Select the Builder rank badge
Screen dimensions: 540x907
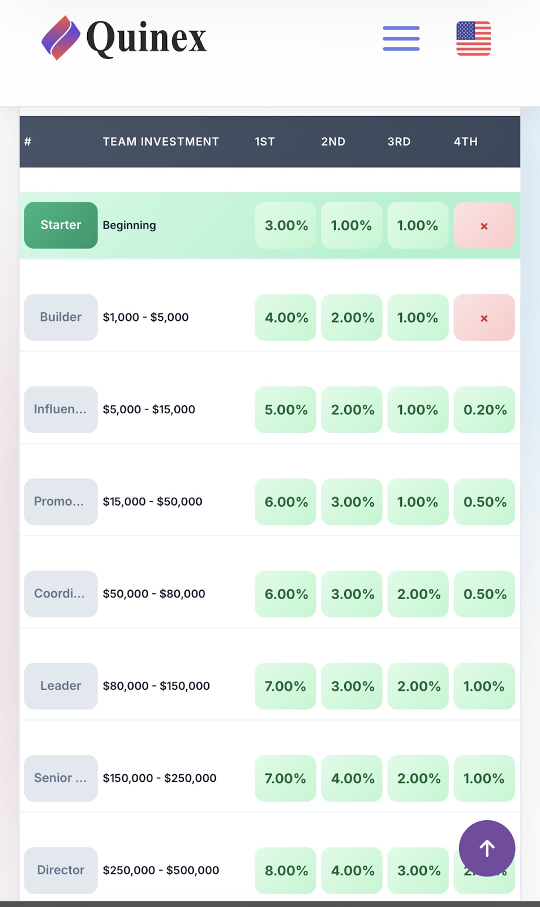pos(61,317)
